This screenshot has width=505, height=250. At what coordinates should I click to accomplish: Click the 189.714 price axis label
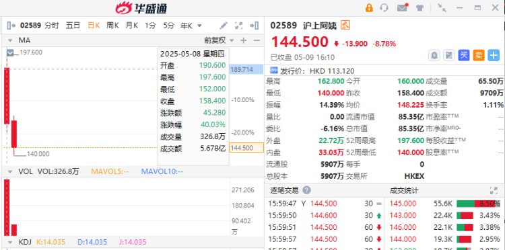246,69
